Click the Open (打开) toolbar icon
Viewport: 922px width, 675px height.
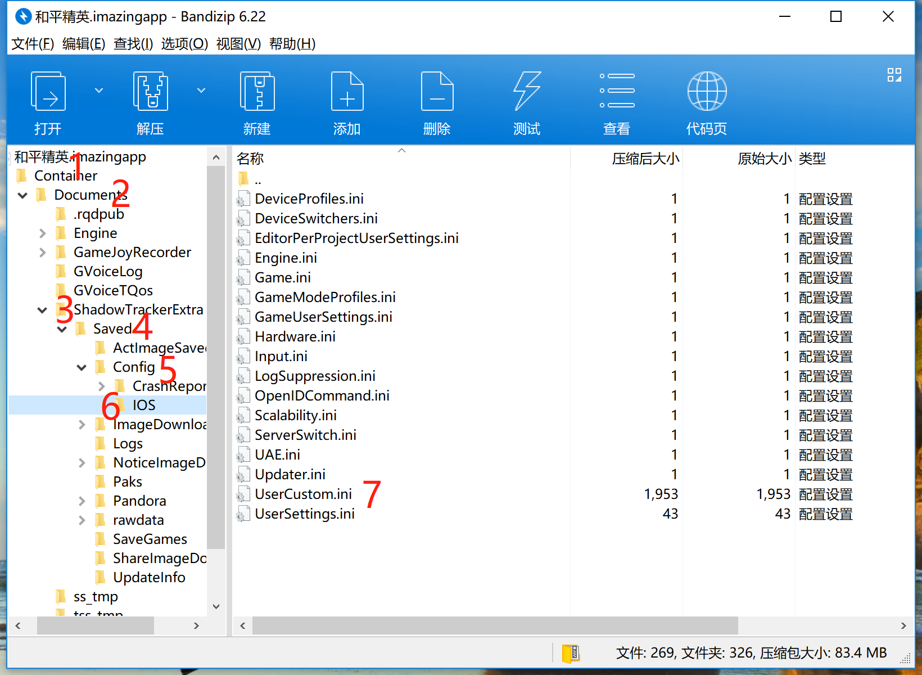point(48,92)
